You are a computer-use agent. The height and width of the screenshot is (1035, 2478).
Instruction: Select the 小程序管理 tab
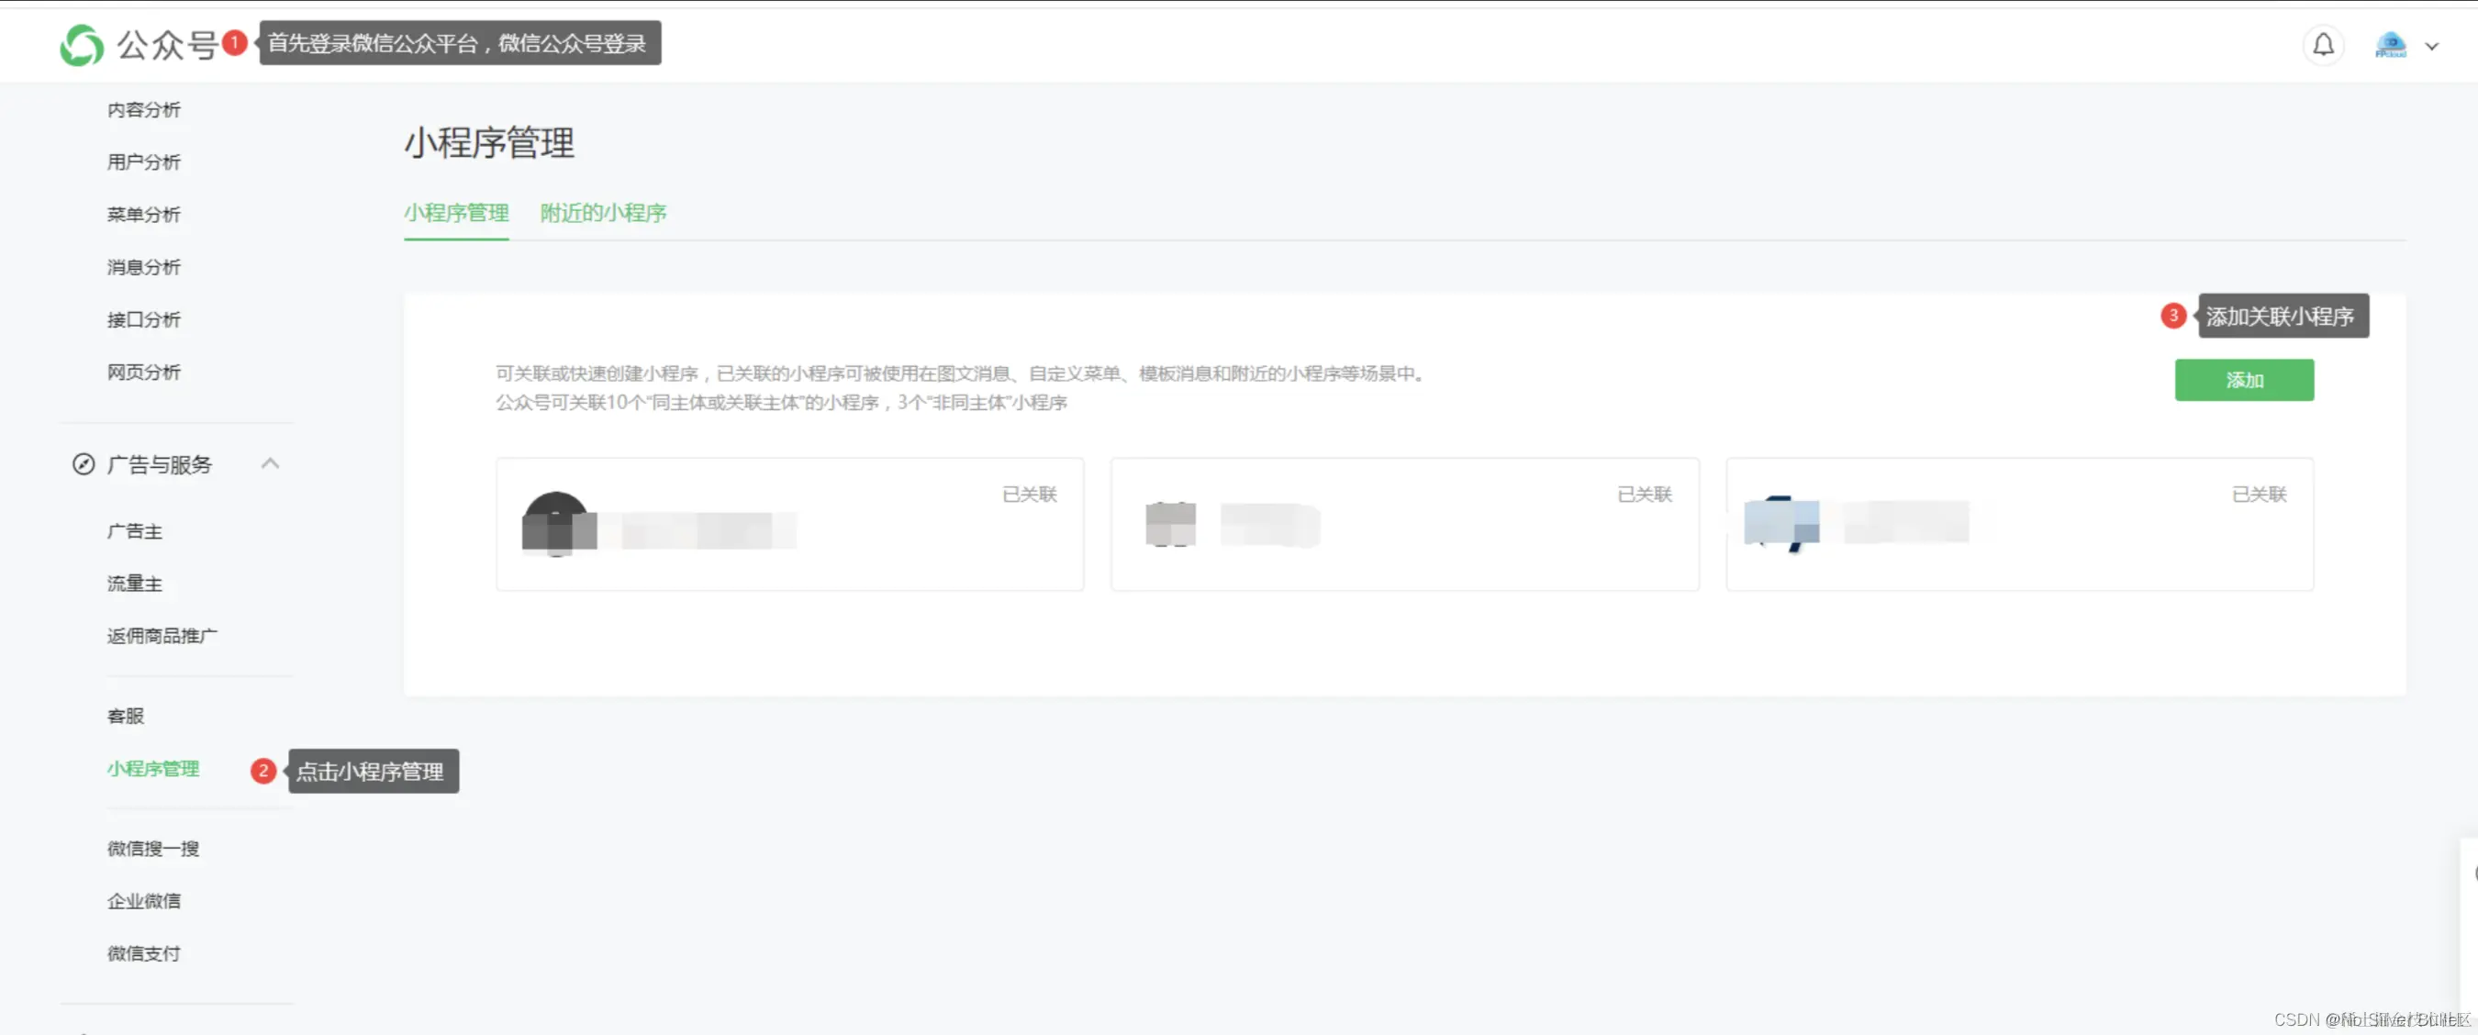coord(456,213)
